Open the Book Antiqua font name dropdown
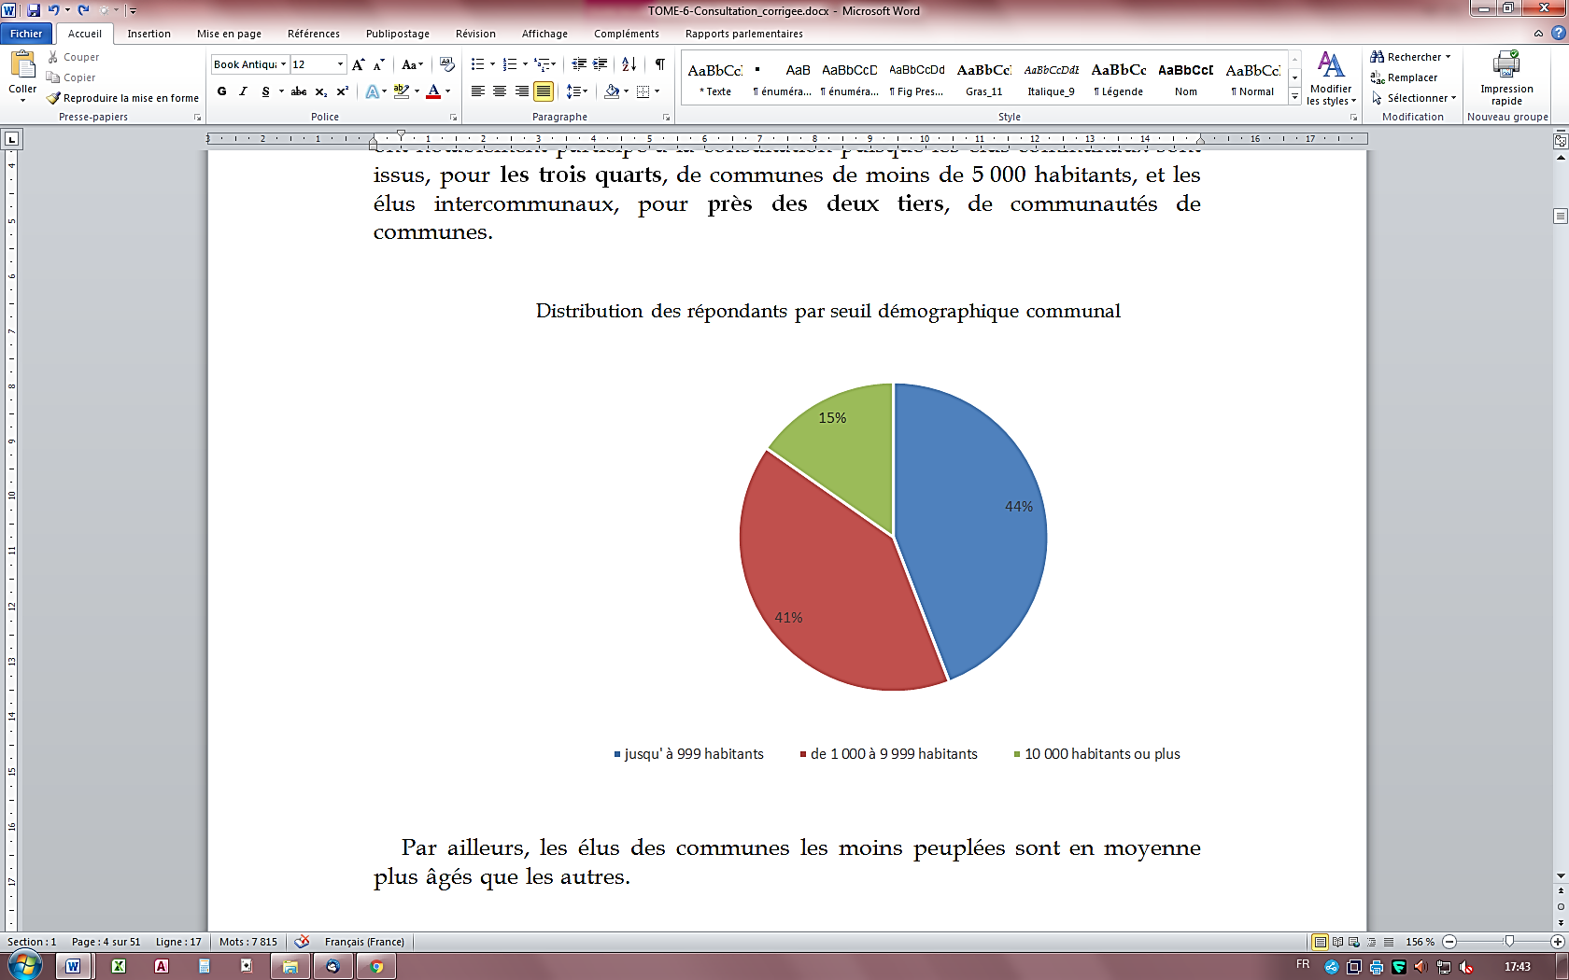Screen dimensions: 1569x980 (284, 64)
